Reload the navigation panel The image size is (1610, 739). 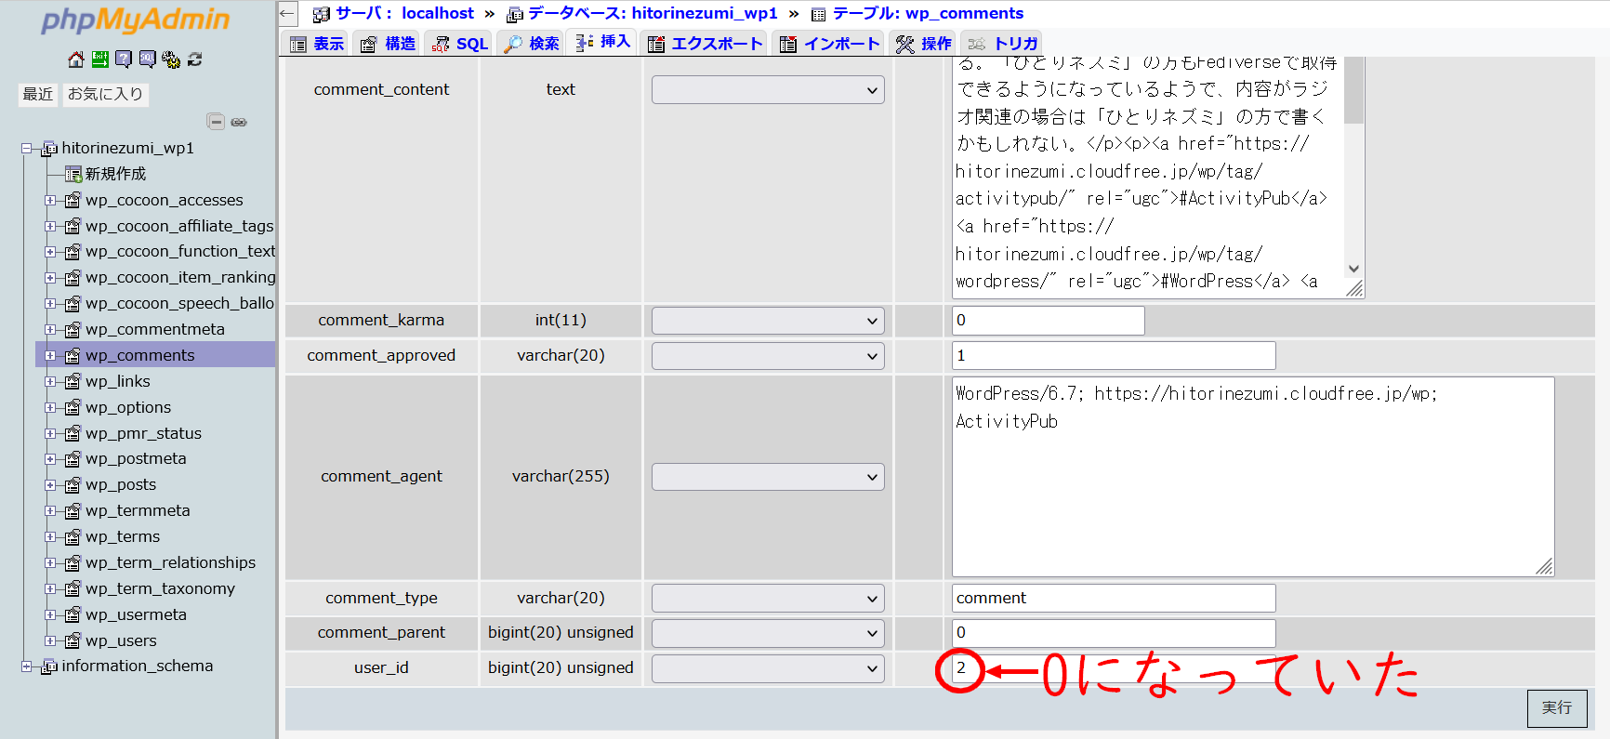[x=194, y=59]
